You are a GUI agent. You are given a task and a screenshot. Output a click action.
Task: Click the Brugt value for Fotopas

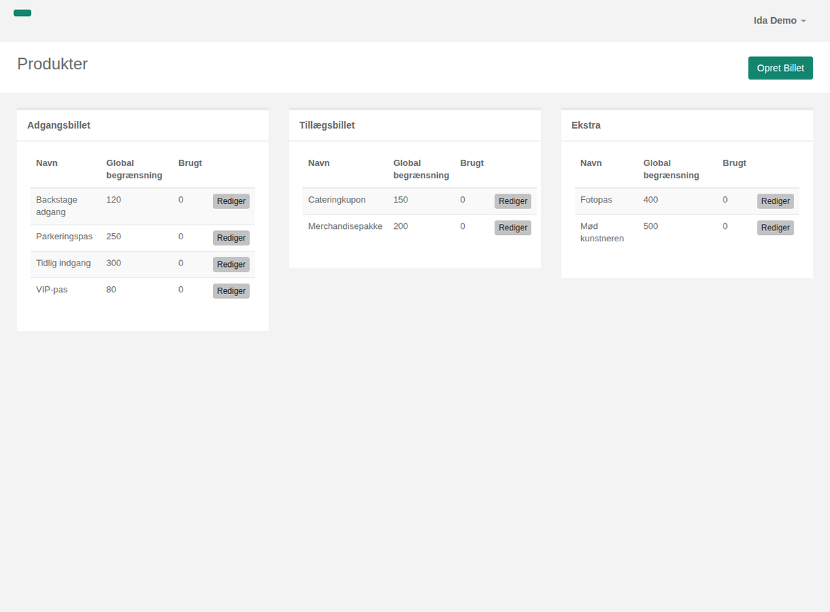726,200
